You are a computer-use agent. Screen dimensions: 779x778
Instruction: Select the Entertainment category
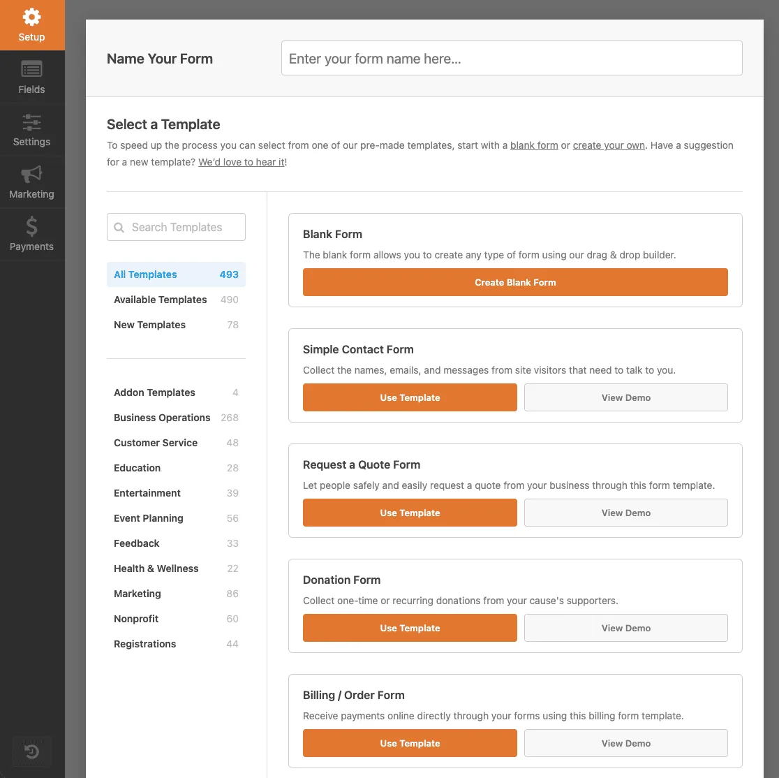click(176, 493)
